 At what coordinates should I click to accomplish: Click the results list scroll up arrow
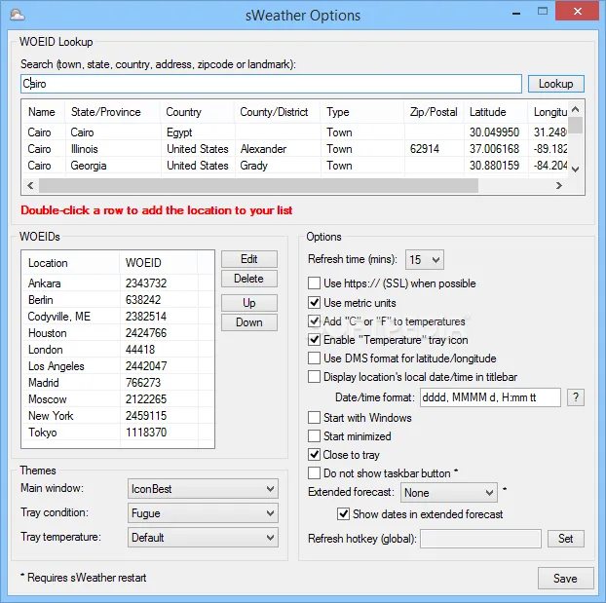575,109
